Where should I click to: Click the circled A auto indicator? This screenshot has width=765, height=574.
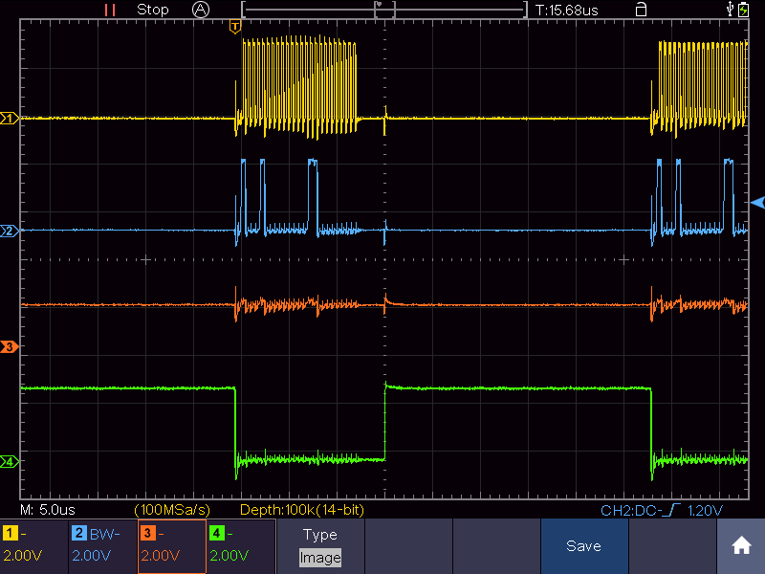click(x=201, y=10)
